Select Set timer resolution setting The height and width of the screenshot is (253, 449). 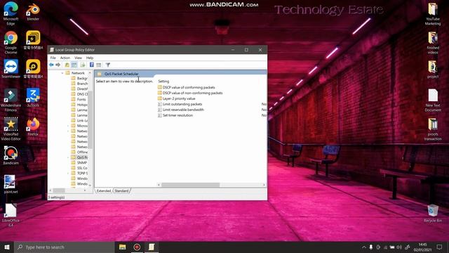pos(175,115)
